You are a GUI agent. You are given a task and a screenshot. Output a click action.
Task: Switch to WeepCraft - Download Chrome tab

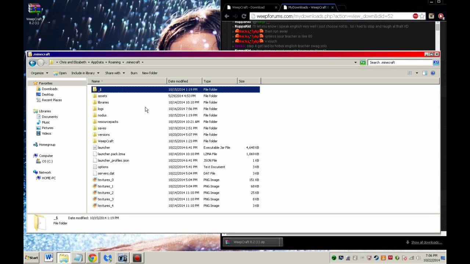tap(251, 7)
